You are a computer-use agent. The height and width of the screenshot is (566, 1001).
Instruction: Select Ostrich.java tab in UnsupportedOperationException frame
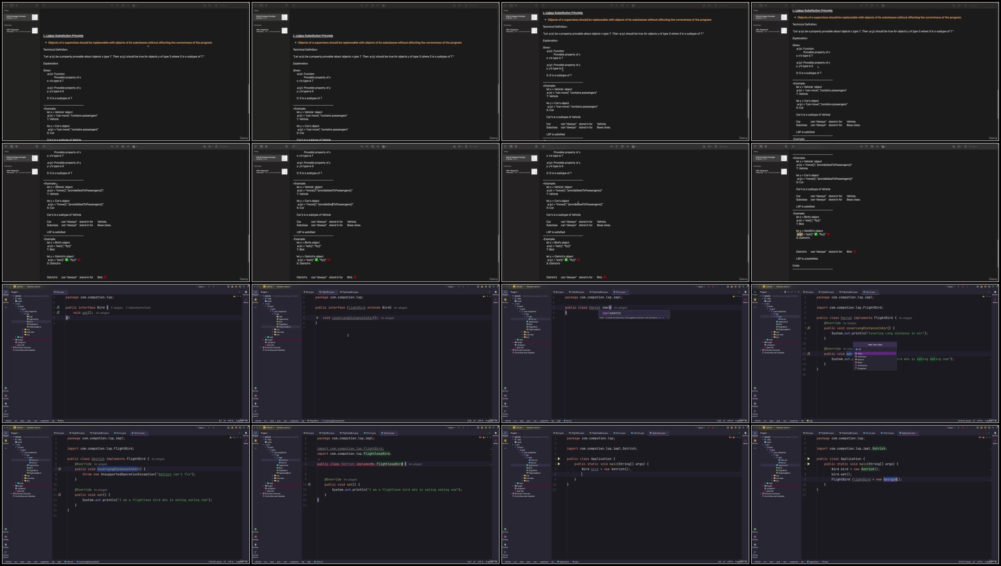click(x=139, y=433)
